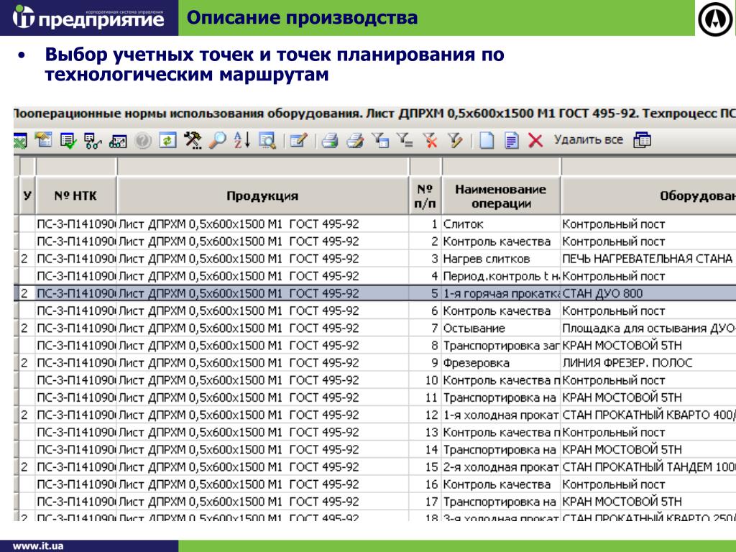
Task: Click the Продукция column header
Action: click(262, 196)
